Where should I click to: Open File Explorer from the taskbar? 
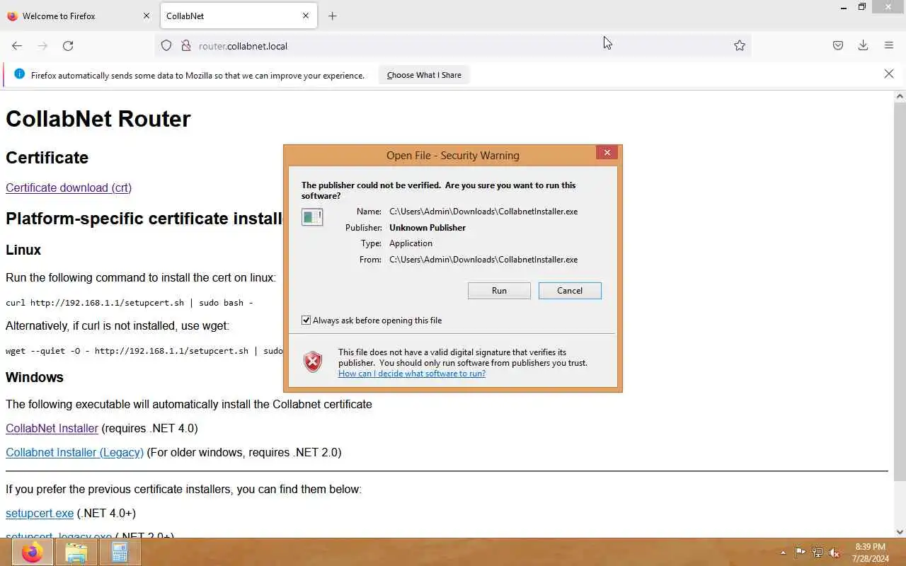point(76,552)
